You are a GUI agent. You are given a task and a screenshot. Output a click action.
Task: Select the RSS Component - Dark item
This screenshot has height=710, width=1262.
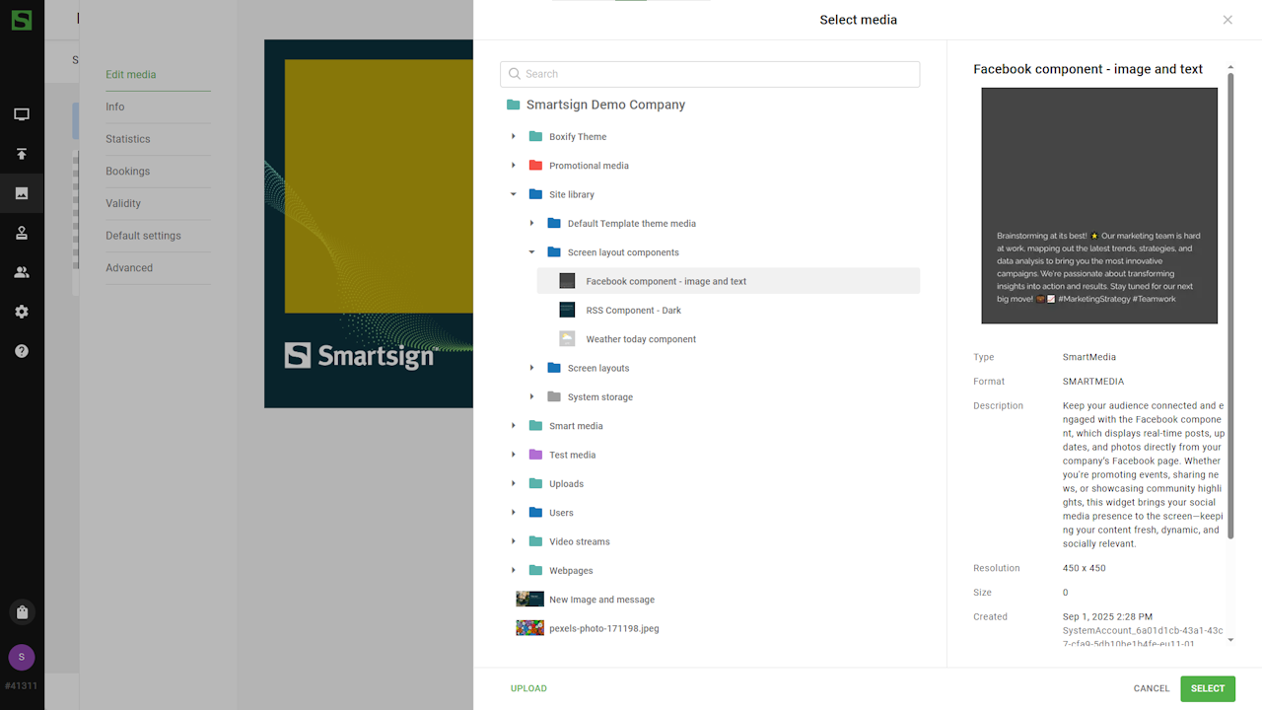[x=633, y=311]
